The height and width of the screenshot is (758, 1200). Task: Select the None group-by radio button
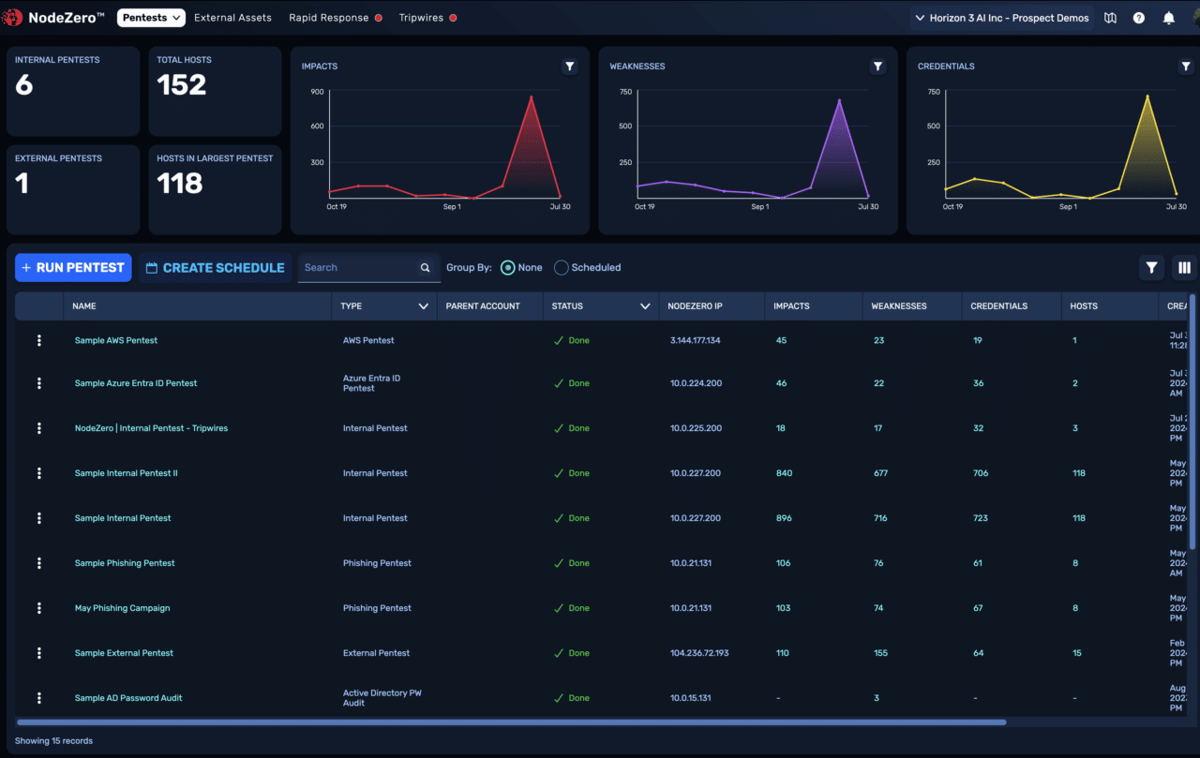(x=505, y=267)
